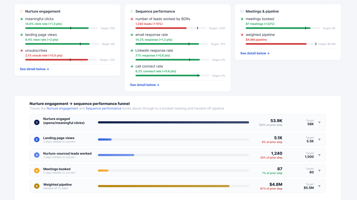The height and width of the screenshot is (200, 357).
Task: Expand the Landing page views funnel row
Action: pos(319,139)
